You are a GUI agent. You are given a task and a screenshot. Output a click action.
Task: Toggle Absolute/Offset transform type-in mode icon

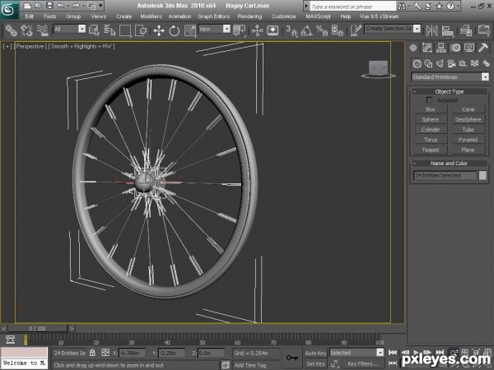(105, 353)
